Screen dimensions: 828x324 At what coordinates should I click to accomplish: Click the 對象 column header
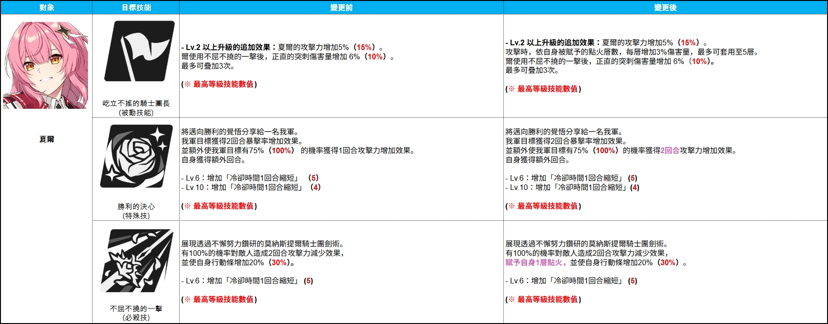tap(47, 7)
